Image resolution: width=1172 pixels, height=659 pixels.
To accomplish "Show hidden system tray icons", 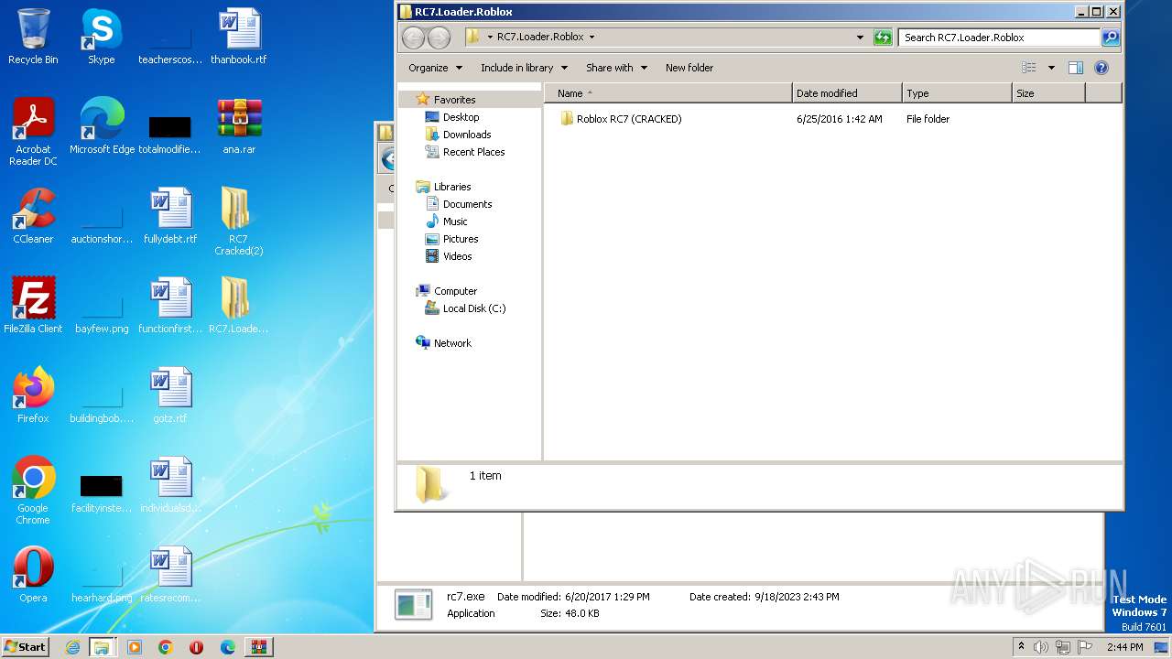I will pyautogui.click(x=1021, y=647).
